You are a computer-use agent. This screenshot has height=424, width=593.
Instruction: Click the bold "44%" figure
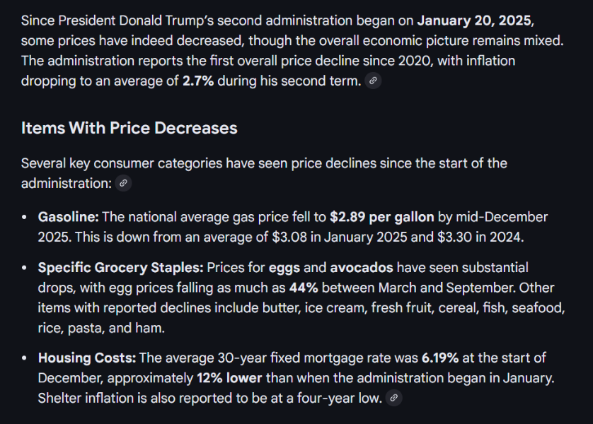click(302, 288)
